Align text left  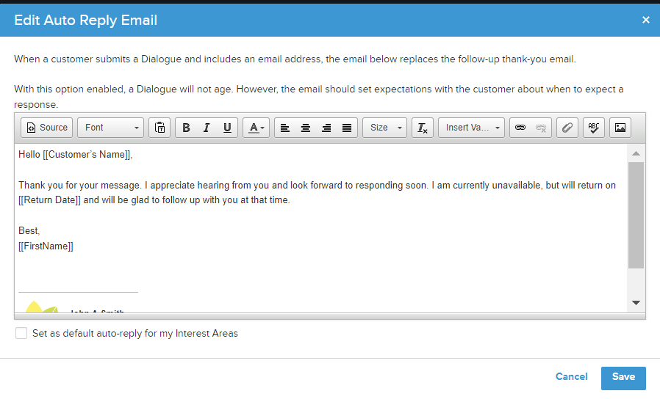[x=285, y=128]
